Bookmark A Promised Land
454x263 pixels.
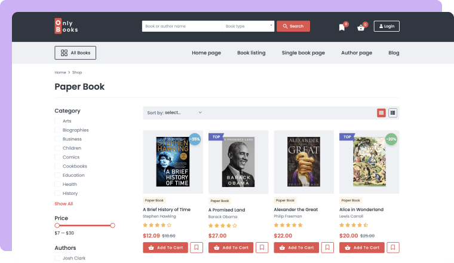262,247
